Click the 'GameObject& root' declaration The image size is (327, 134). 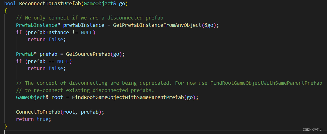tap(40, 98)
